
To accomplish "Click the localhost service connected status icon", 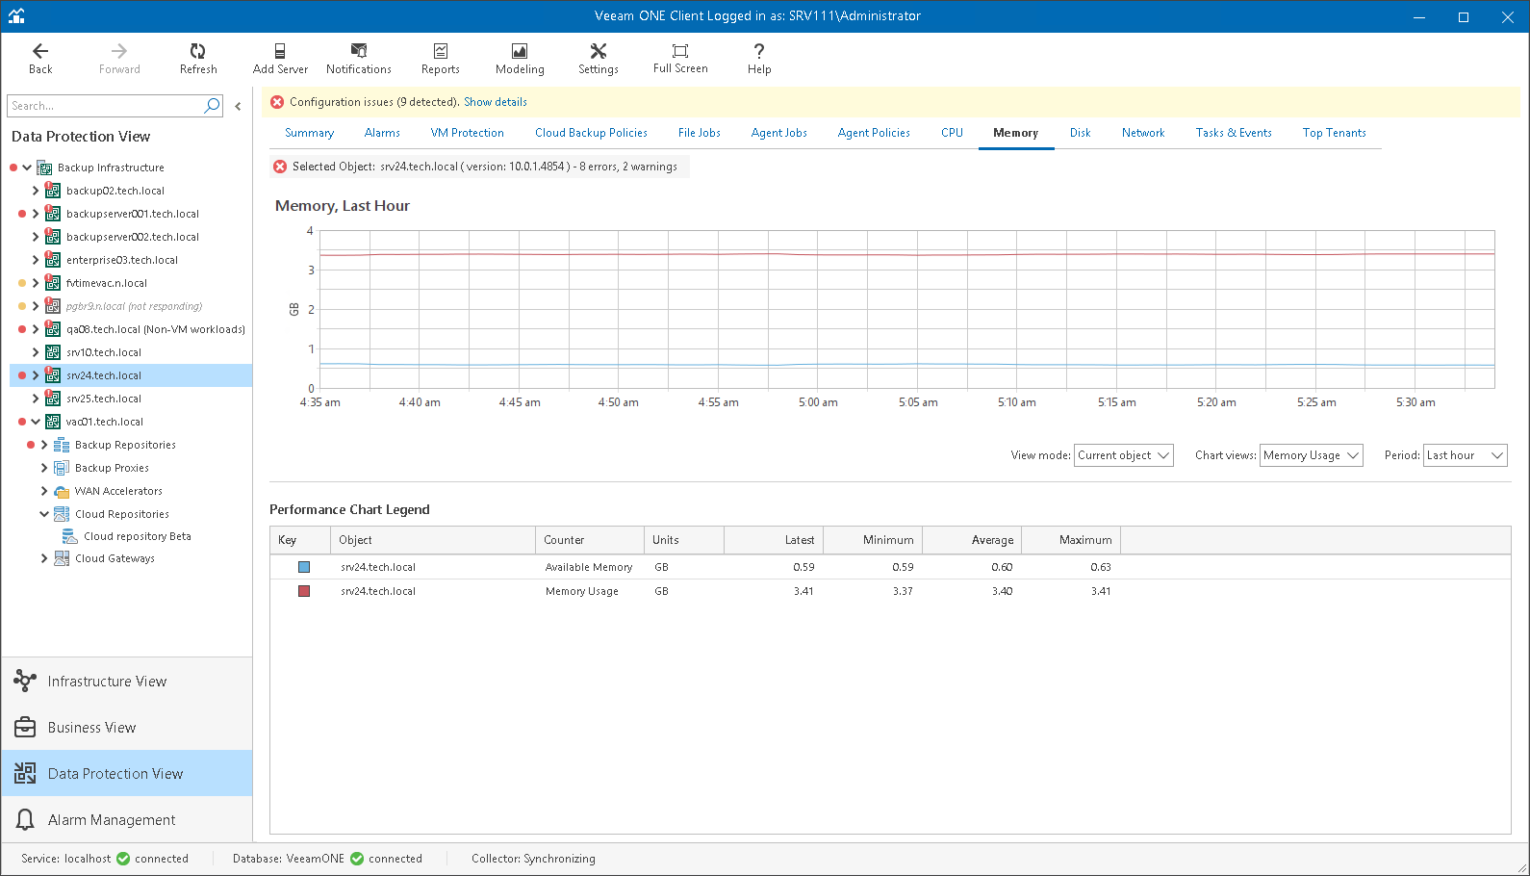I will [x=123, y=859].
